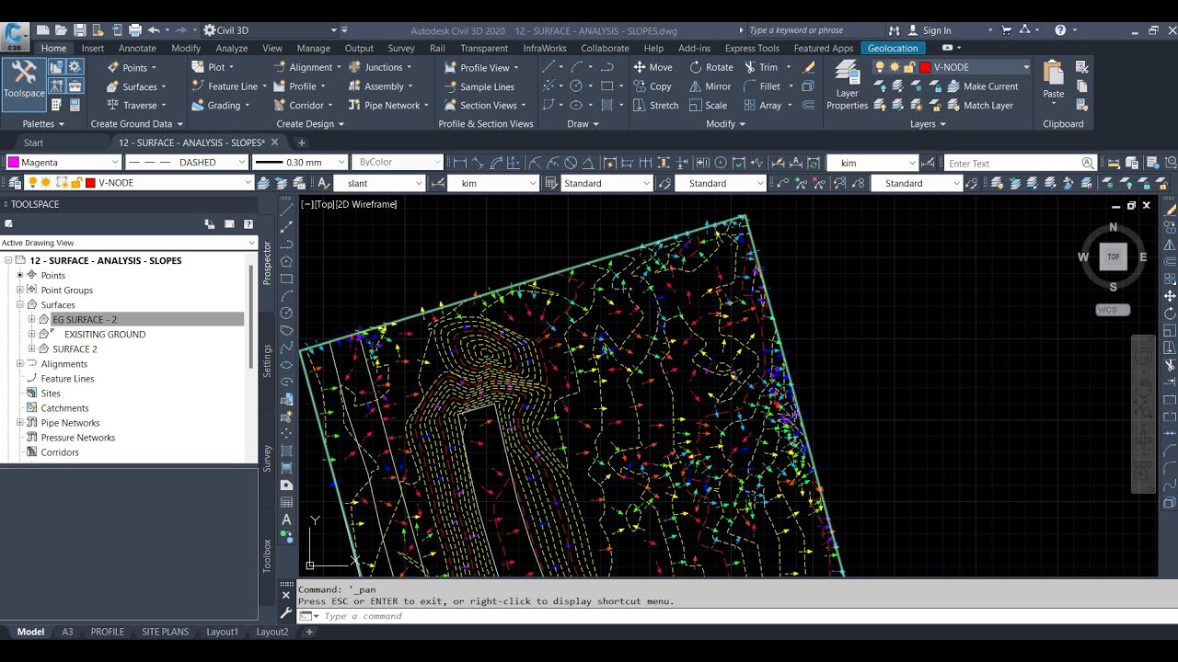1178x662 pixels.
Task: Click the Array tool
Action: click(x=762, y=106)
